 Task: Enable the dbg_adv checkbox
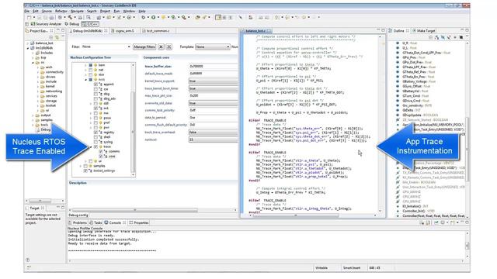pos(96,98)
